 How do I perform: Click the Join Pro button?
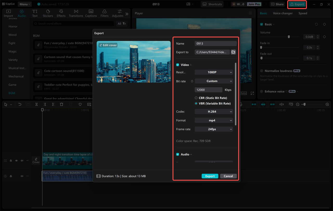click(x=254, y=4)
